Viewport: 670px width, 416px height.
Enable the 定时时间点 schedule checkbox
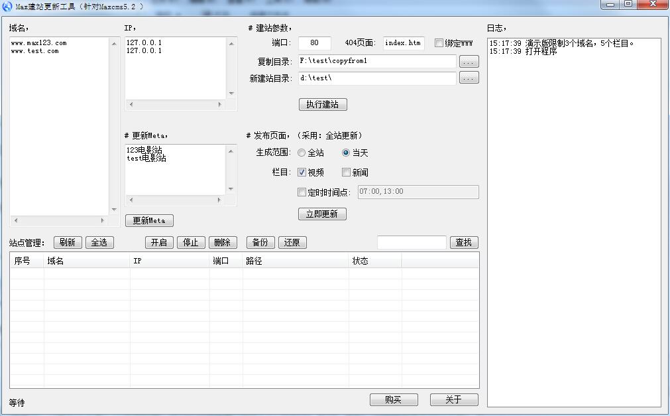(302, 192)
